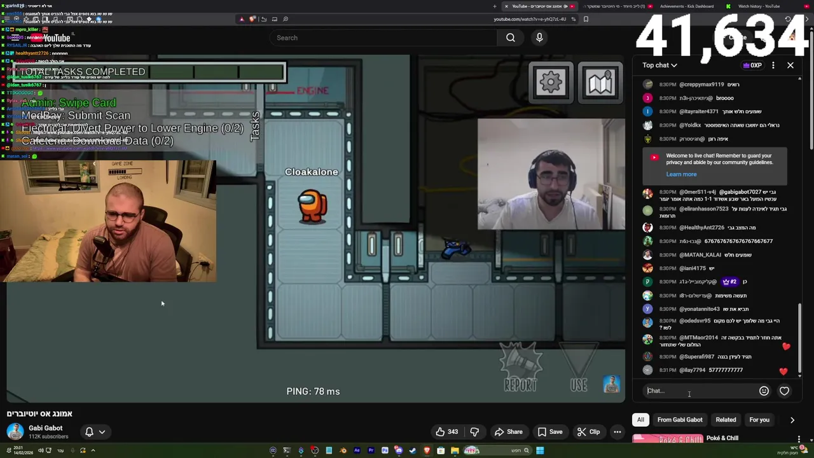
Task: Click the youtube.com address bar URL
Action: (530, 19)
